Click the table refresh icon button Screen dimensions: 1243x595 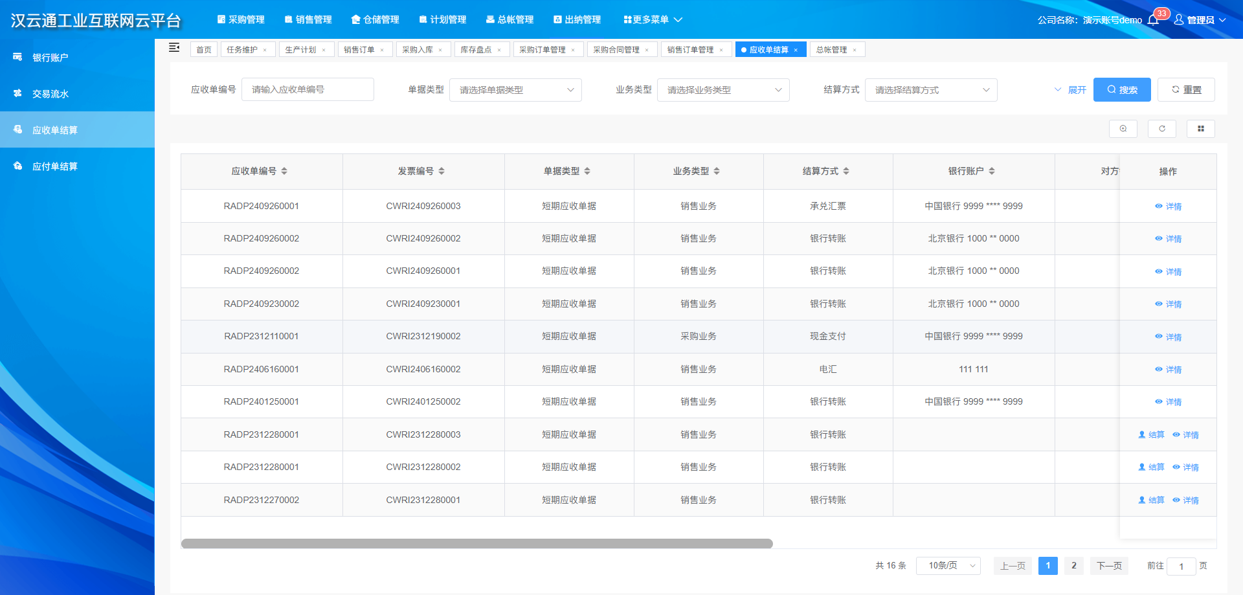(x=1161, y=129)
